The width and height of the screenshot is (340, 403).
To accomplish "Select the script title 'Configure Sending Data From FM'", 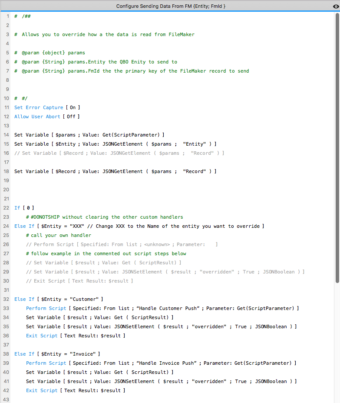I will coord(171,6).
